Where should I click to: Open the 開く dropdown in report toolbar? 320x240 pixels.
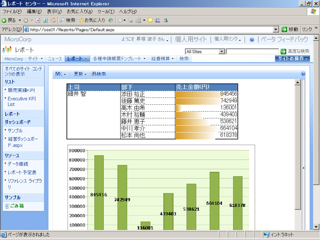point(60,74)
